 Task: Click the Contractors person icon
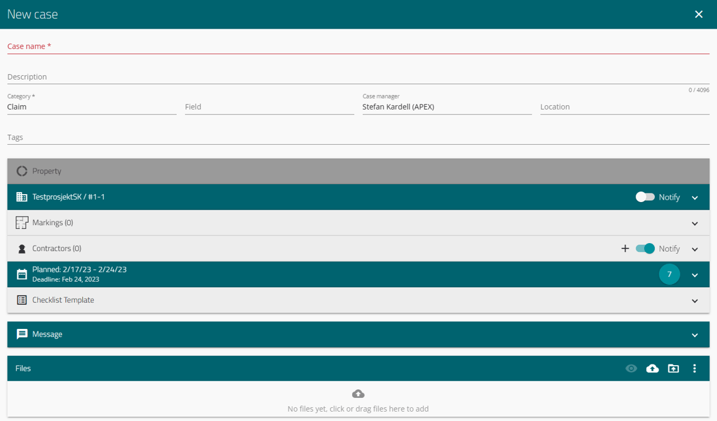pyautogui.click(x=22, y=249)
